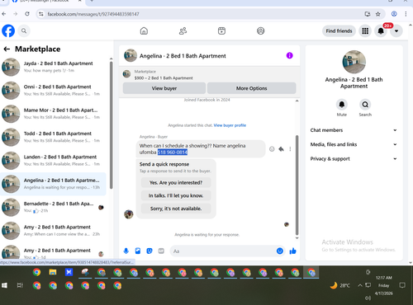
Task: Click the reply arrow on Angelina's message
Action: pyautogui.click(x=281, y=149)
